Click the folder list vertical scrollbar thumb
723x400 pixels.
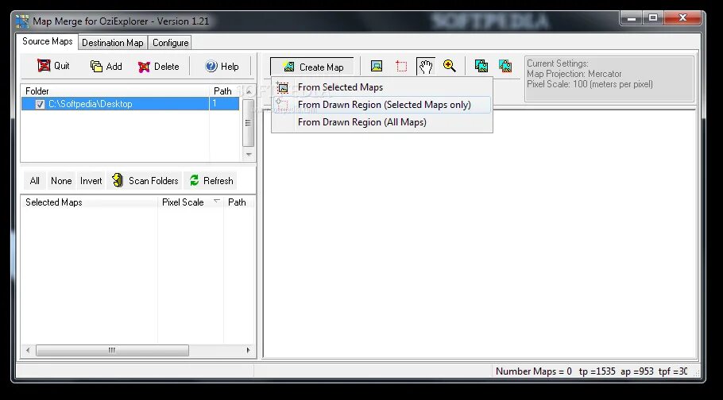tap(249, 122)
